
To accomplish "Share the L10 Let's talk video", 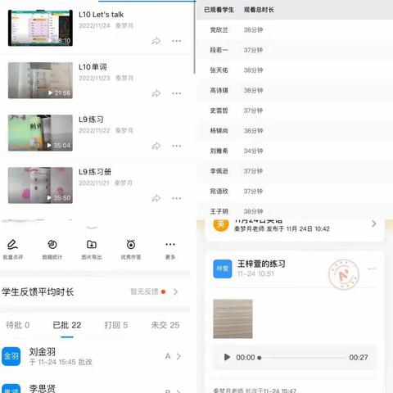I will (x=156, y=41).
